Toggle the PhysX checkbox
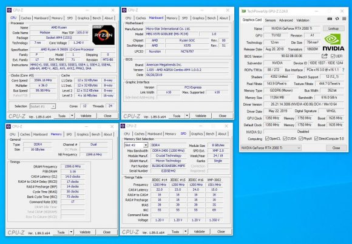Screen dimensions: 352x244 [x=300, y=139]
